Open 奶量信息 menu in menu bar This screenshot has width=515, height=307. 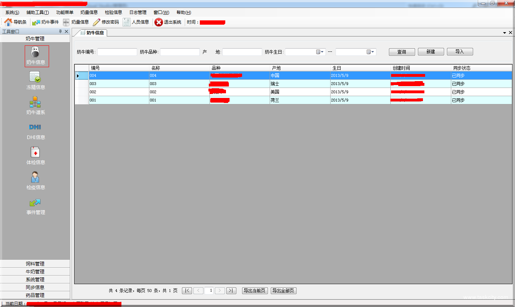coord(89,13)
